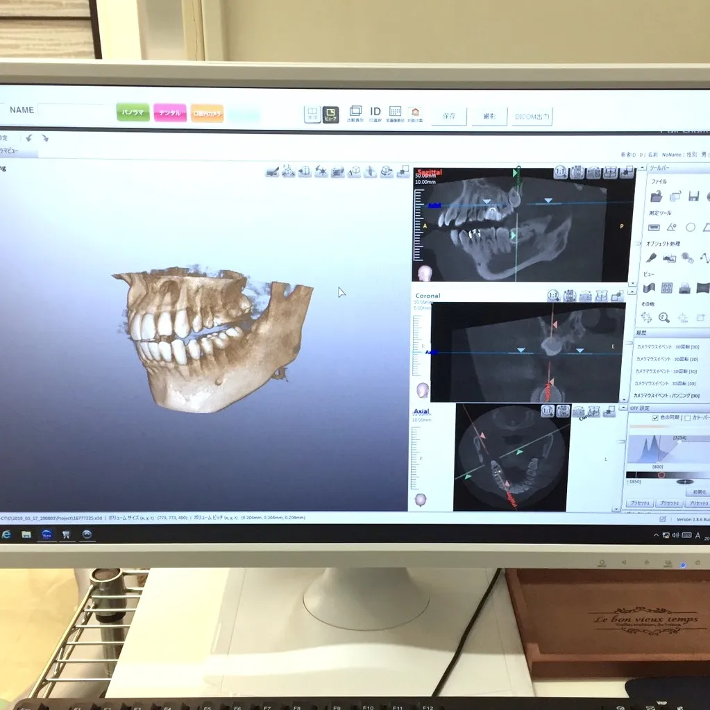The image size is (710, 710).
Task: Open the pink デンタル tab
Action: tap(170, 113)
